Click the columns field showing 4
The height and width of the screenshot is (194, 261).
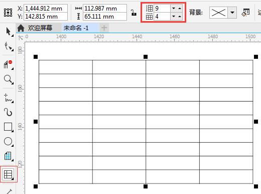tap(162, 17)
